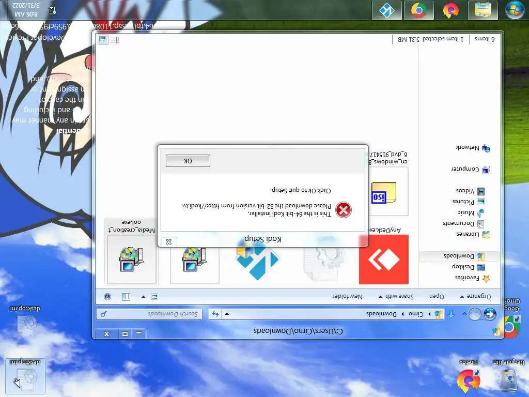Click the address bar refresh button
529x397 pixels.
click(215, 314)
